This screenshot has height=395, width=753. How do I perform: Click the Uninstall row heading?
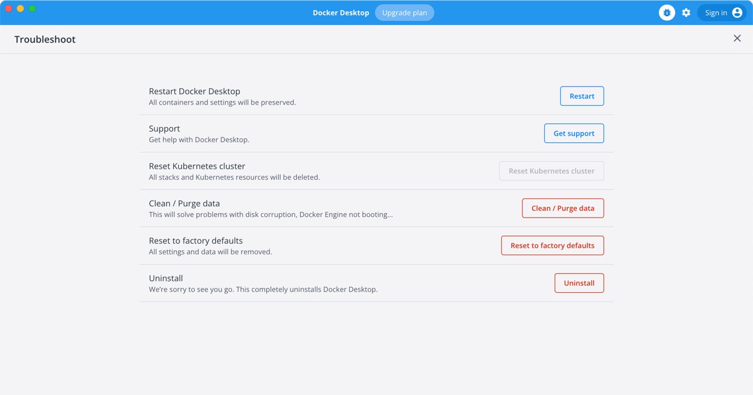pyautogui.click(x=166, y=278)
